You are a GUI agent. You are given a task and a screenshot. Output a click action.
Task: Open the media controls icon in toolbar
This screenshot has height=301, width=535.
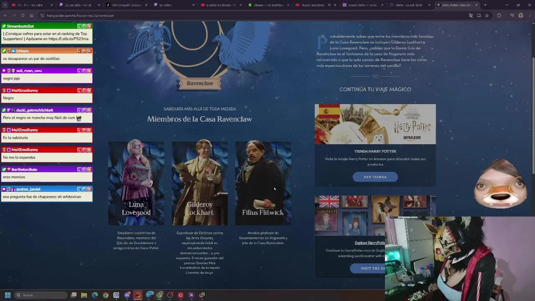(x=512, y=15)
